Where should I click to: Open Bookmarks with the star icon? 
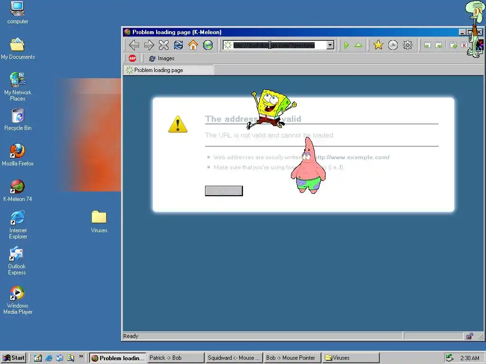point(378,45)
